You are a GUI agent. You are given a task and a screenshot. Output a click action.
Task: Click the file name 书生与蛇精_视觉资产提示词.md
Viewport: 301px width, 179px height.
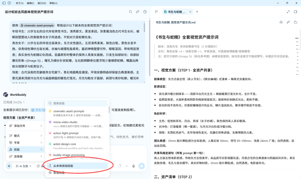(x=176, y=23)
